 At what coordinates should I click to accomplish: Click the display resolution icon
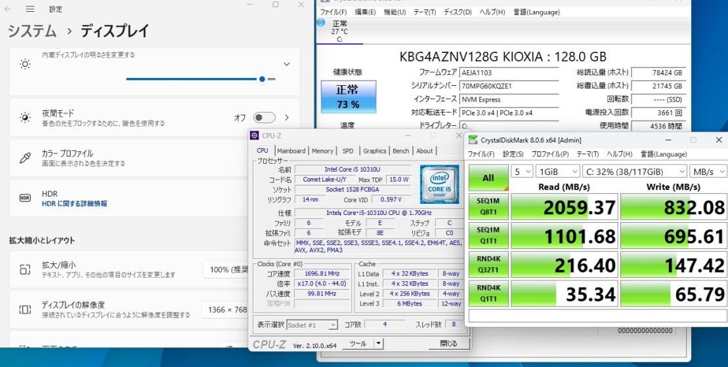[25, 309]
